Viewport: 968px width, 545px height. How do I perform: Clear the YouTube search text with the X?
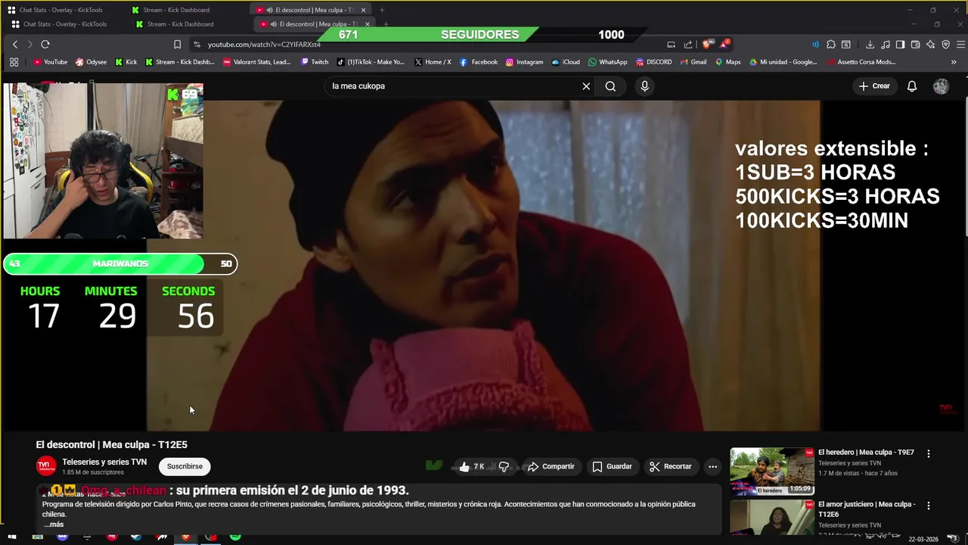coord(586,86)
